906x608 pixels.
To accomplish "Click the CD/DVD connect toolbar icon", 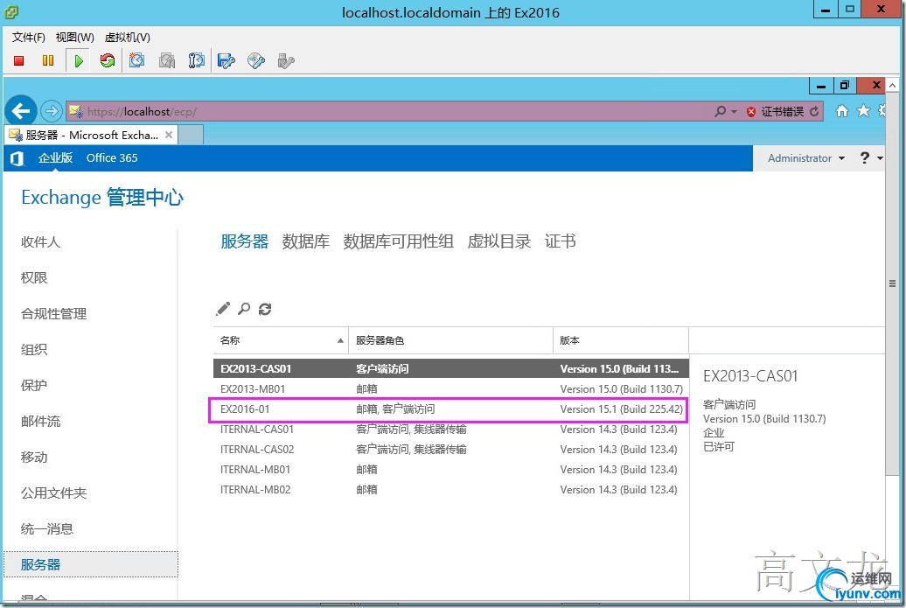I will [x=256, y=60].
